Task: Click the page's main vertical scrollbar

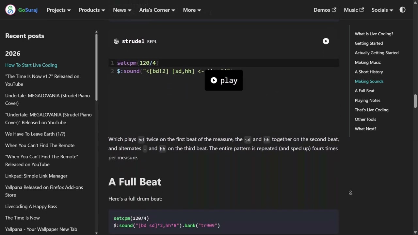Action: click(415, 101)
